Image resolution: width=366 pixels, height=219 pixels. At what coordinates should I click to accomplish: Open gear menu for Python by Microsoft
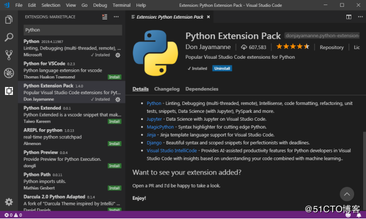118,55
